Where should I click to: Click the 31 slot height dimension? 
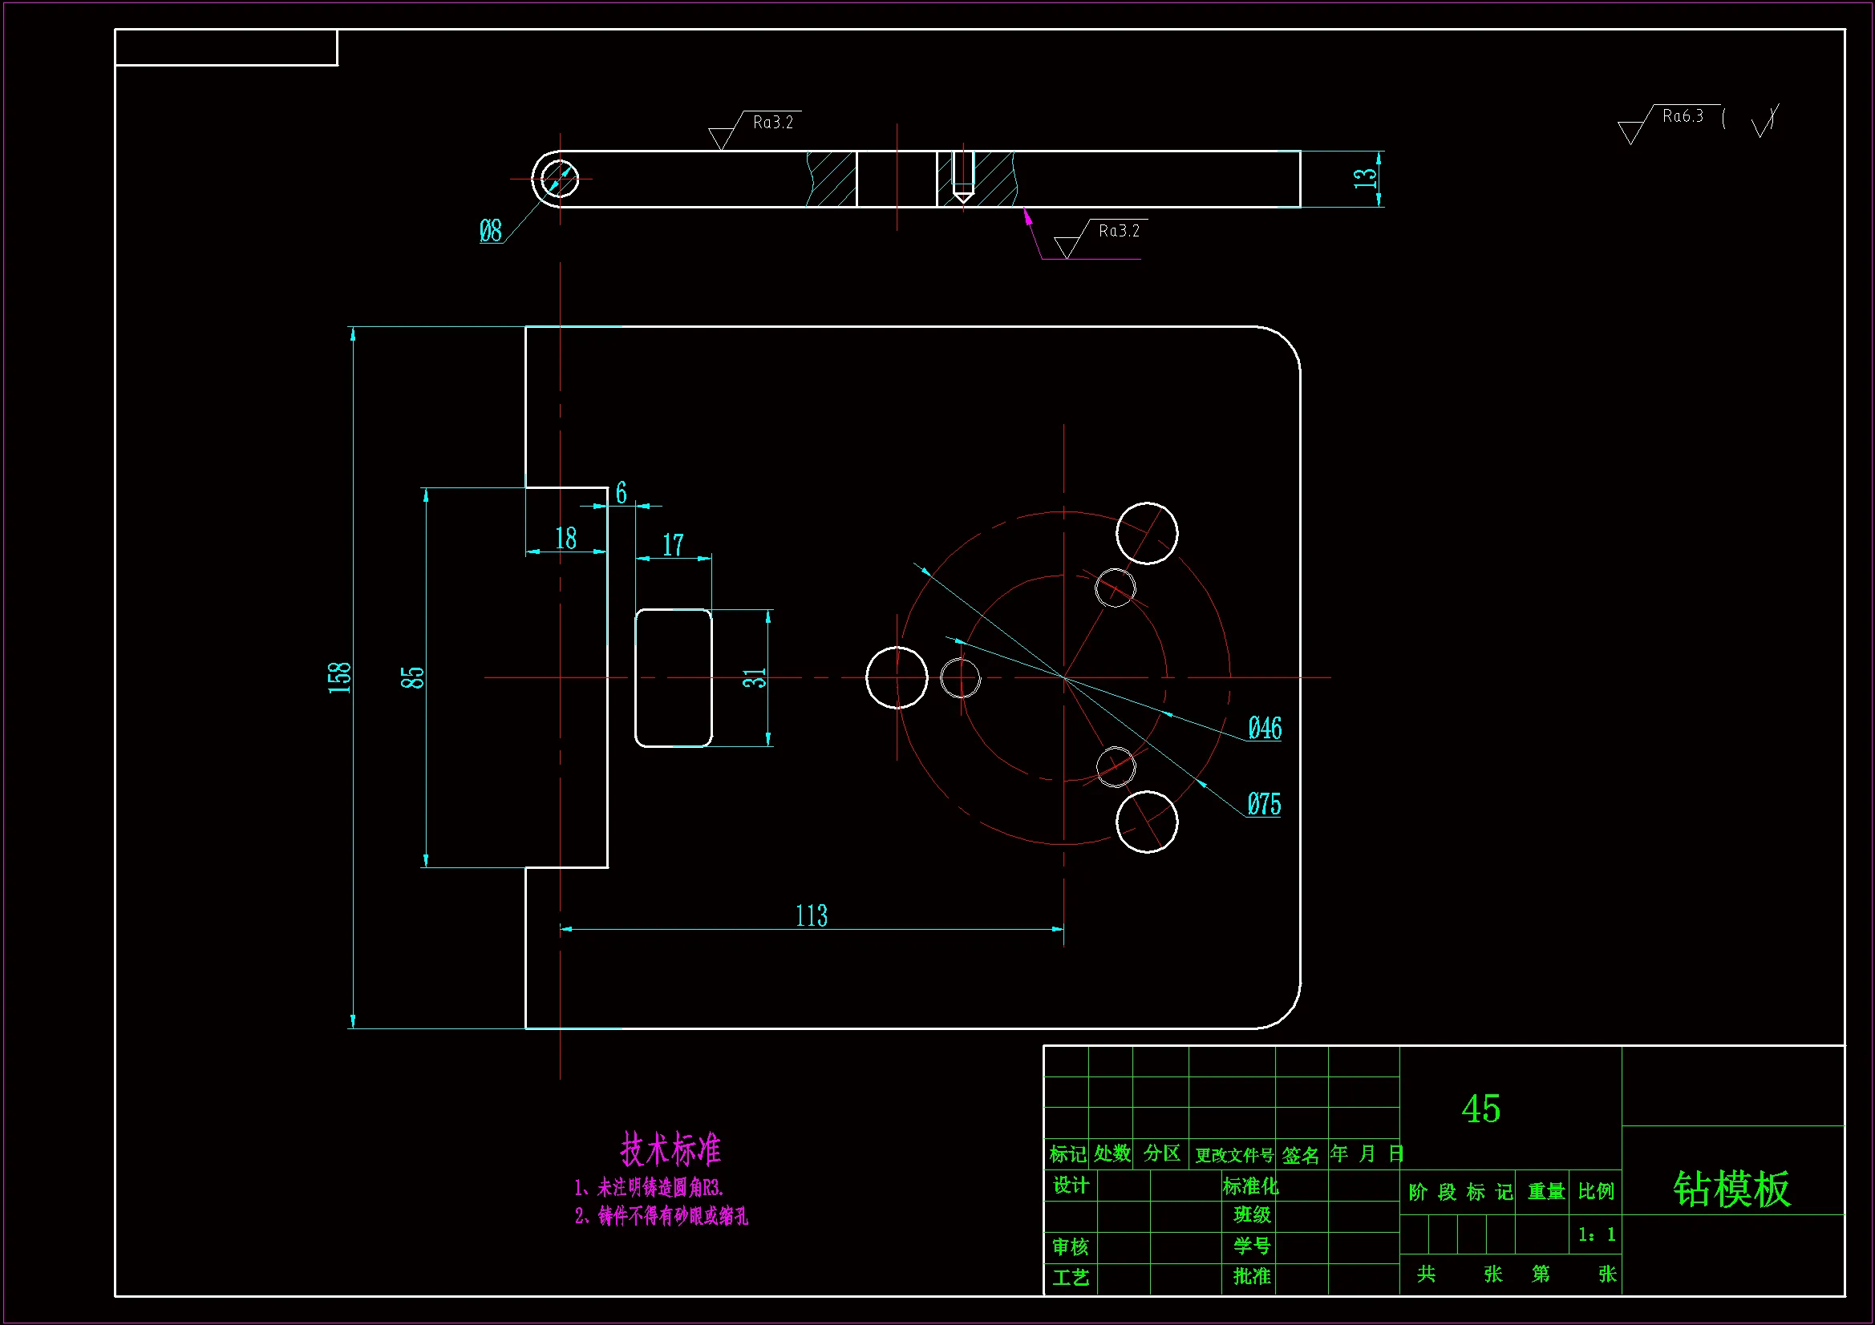[755, 677]
